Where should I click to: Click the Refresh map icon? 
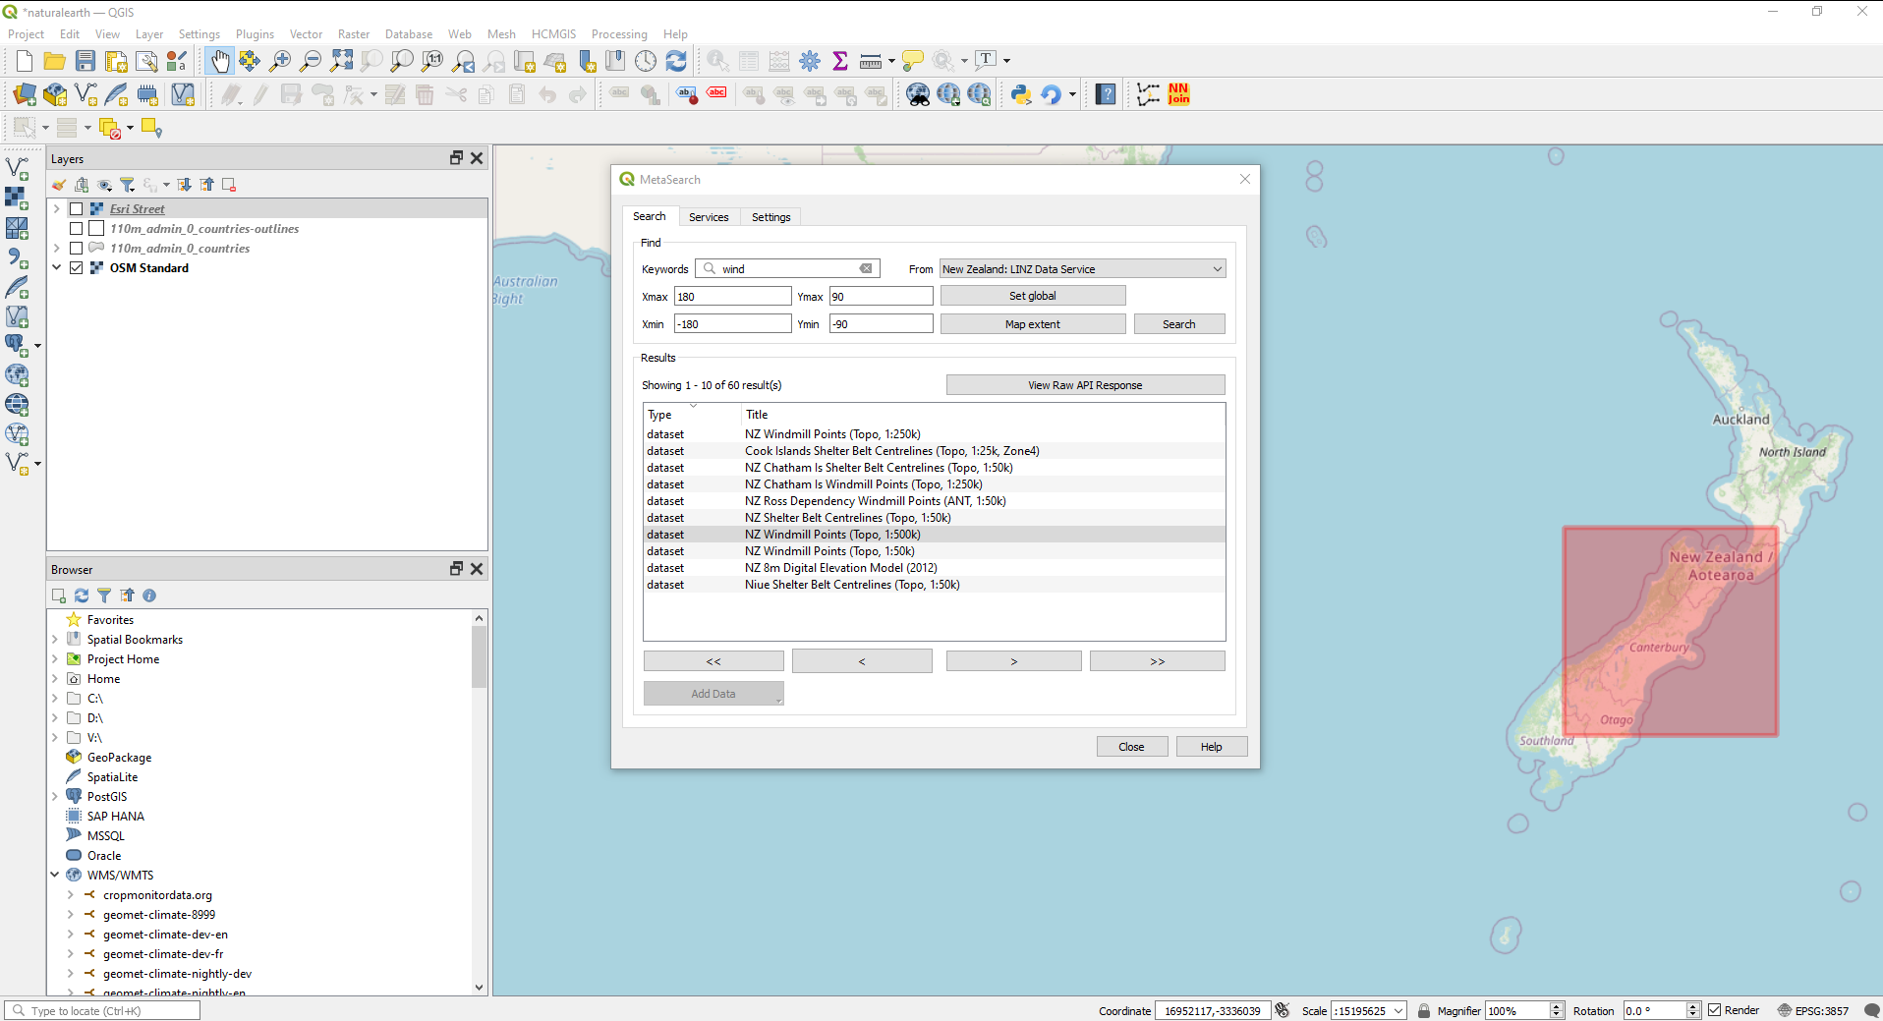point(676,62)
